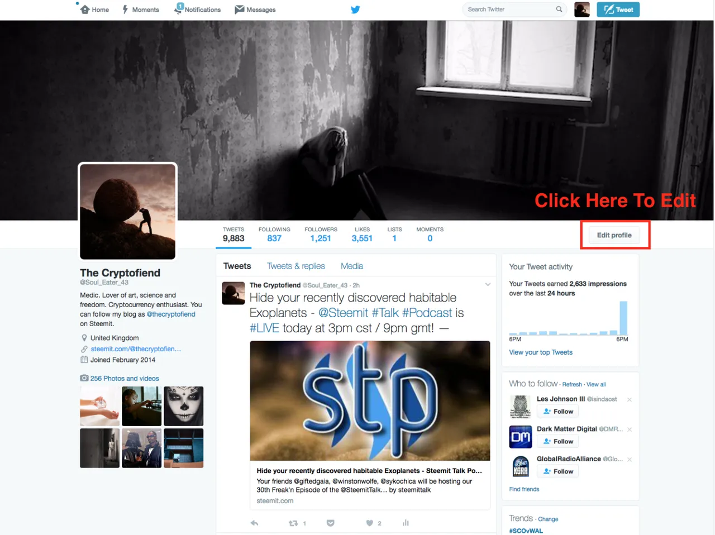Open 256 Photos and videos link
The image size is (715, 535).
[x=125, y=379]
